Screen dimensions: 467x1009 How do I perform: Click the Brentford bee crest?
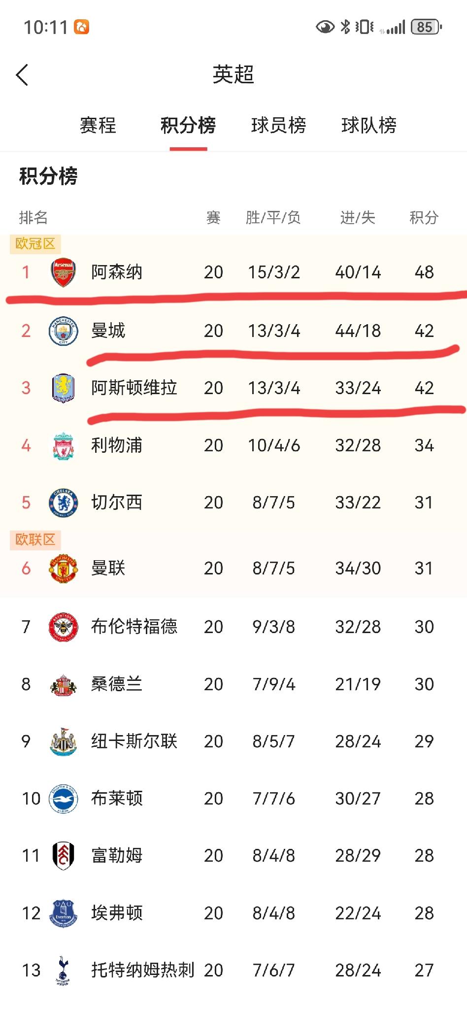[64, 627]
